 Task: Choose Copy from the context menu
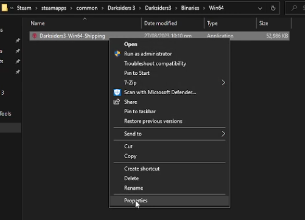coord(169,156)
